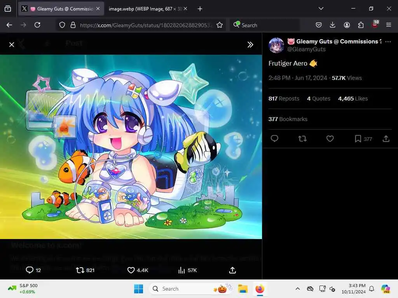Bookmark the post showing 377
Viewport: 398px width, 298px height.
coord(363,139)
